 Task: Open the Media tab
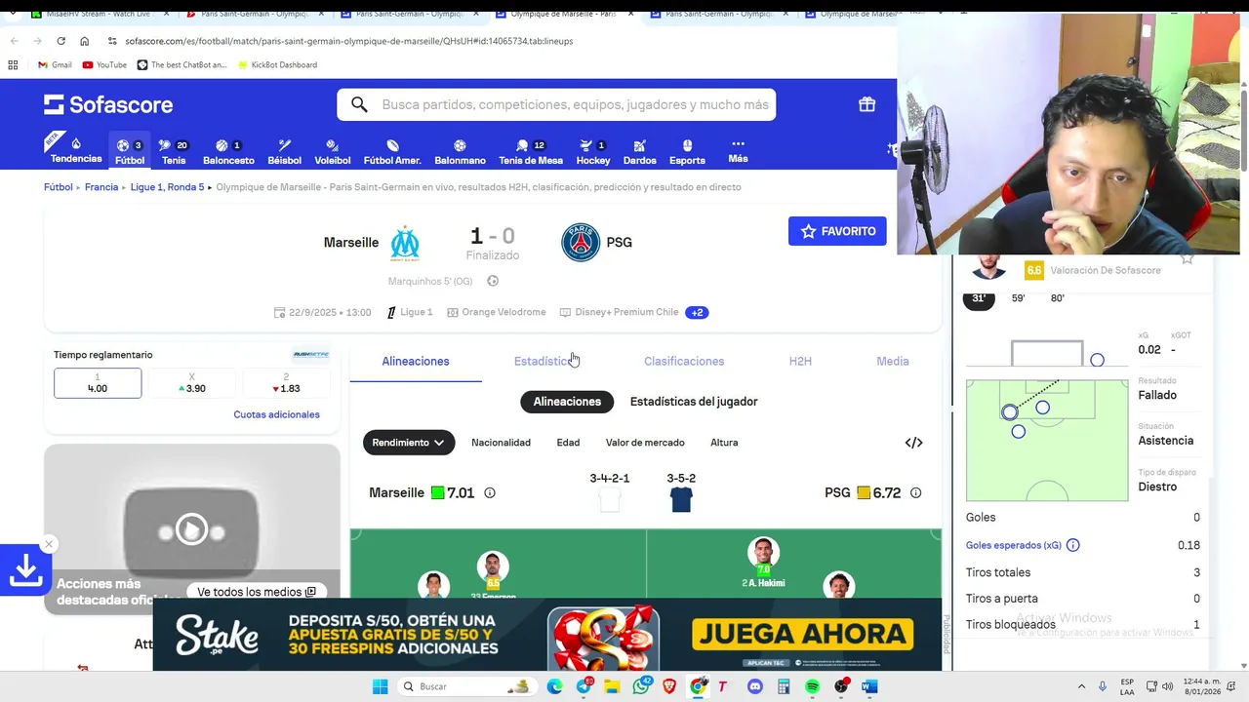[893, 361]
